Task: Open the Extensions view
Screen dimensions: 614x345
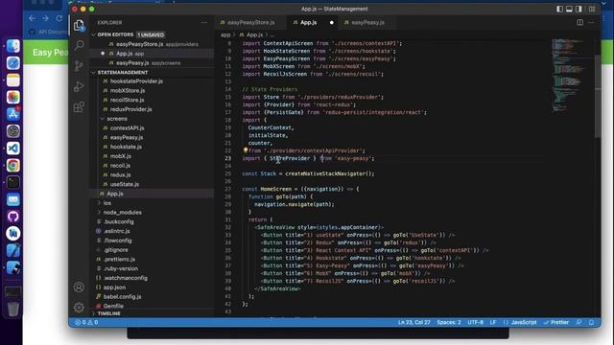Action: point(79,106)
